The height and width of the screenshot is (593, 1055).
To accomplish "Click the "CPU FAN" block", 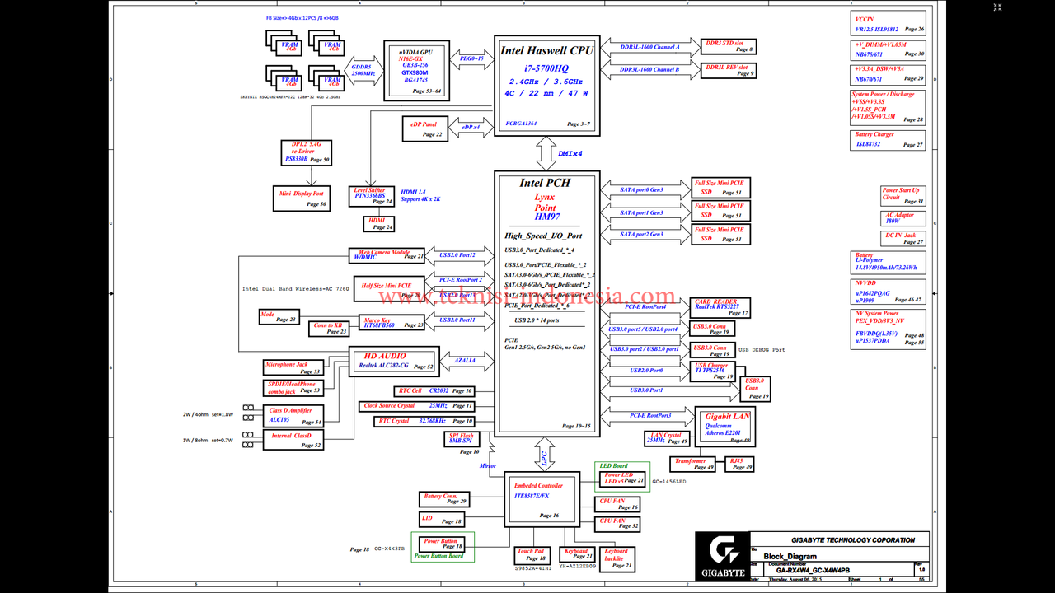I will [x=617, y=504].
